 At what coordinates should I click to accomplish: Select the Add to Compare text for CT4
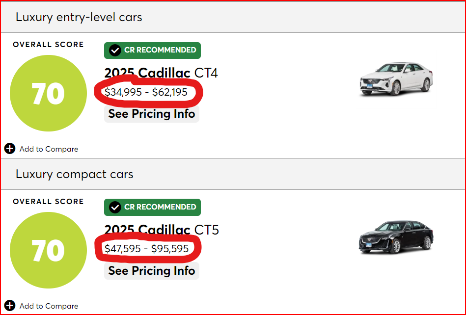pos(49,149)
